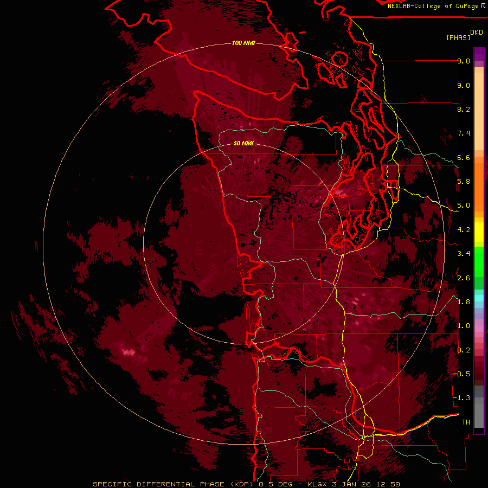Click the pink segment near 1.0 on color bar
Screen dimensions: 488x488
click(479, 329)
